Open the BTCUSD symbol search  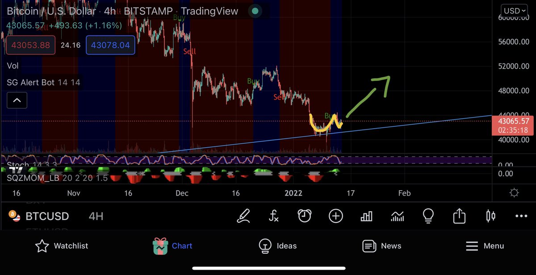point(47,217)
